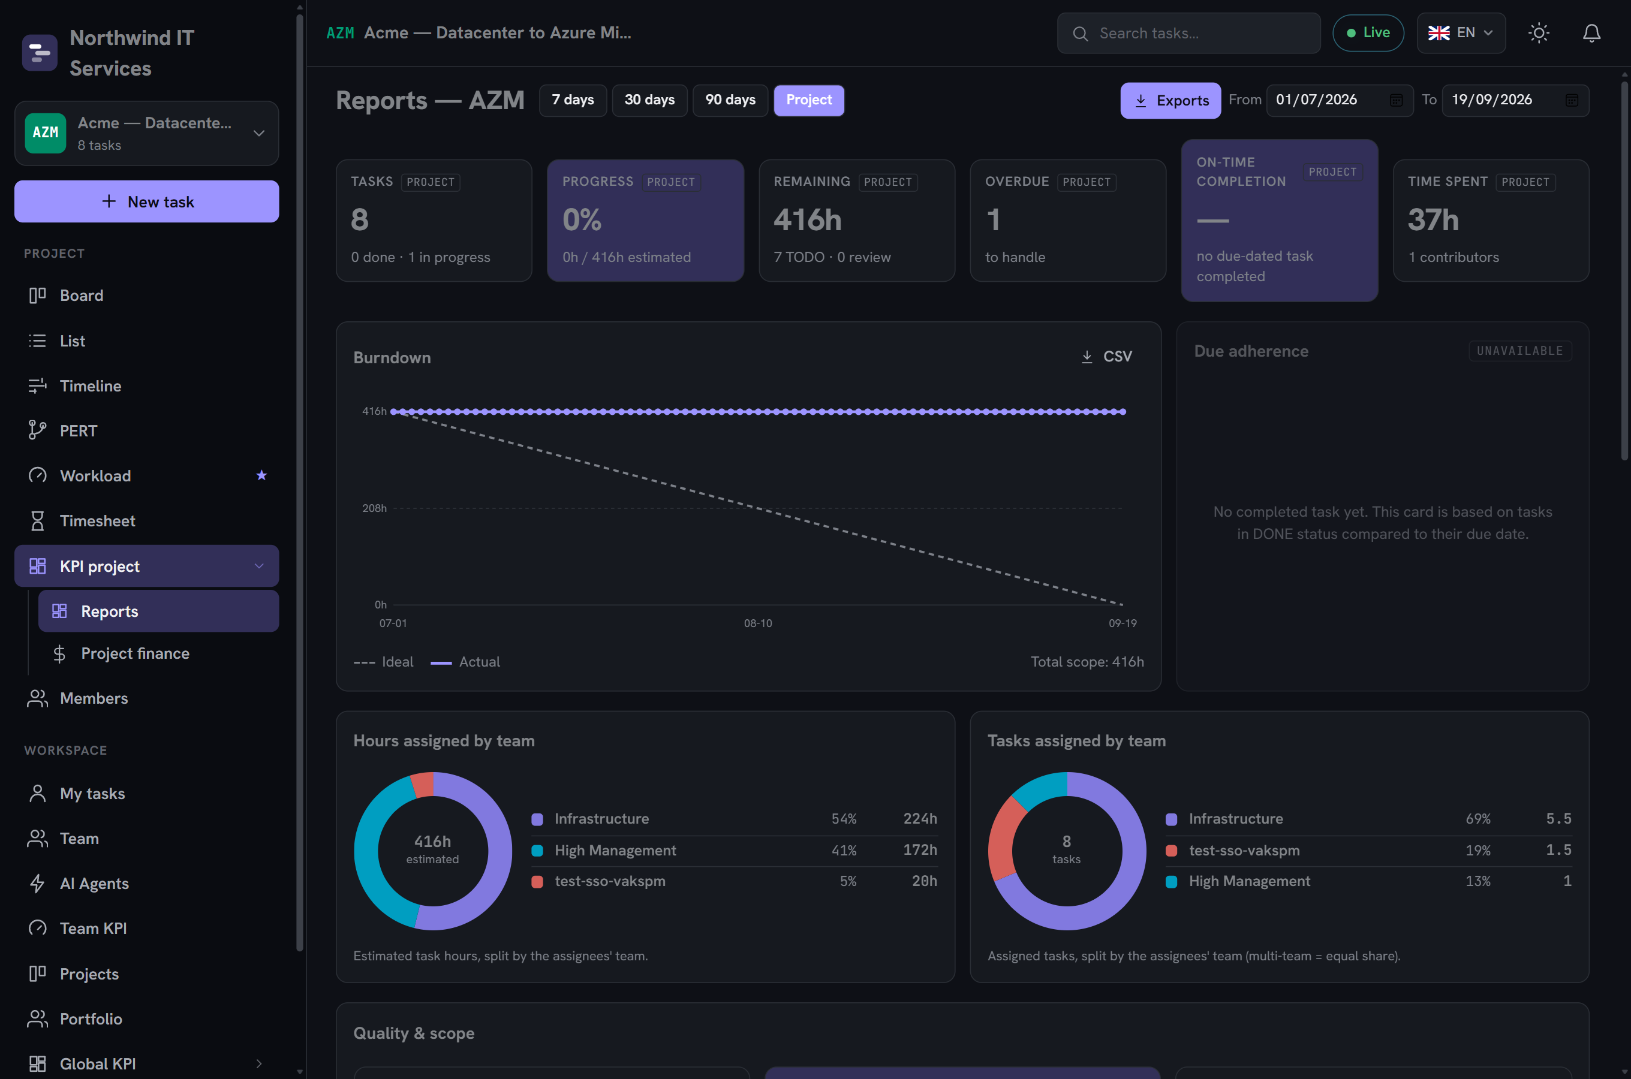Select the 30 days range

click(649, 101)
